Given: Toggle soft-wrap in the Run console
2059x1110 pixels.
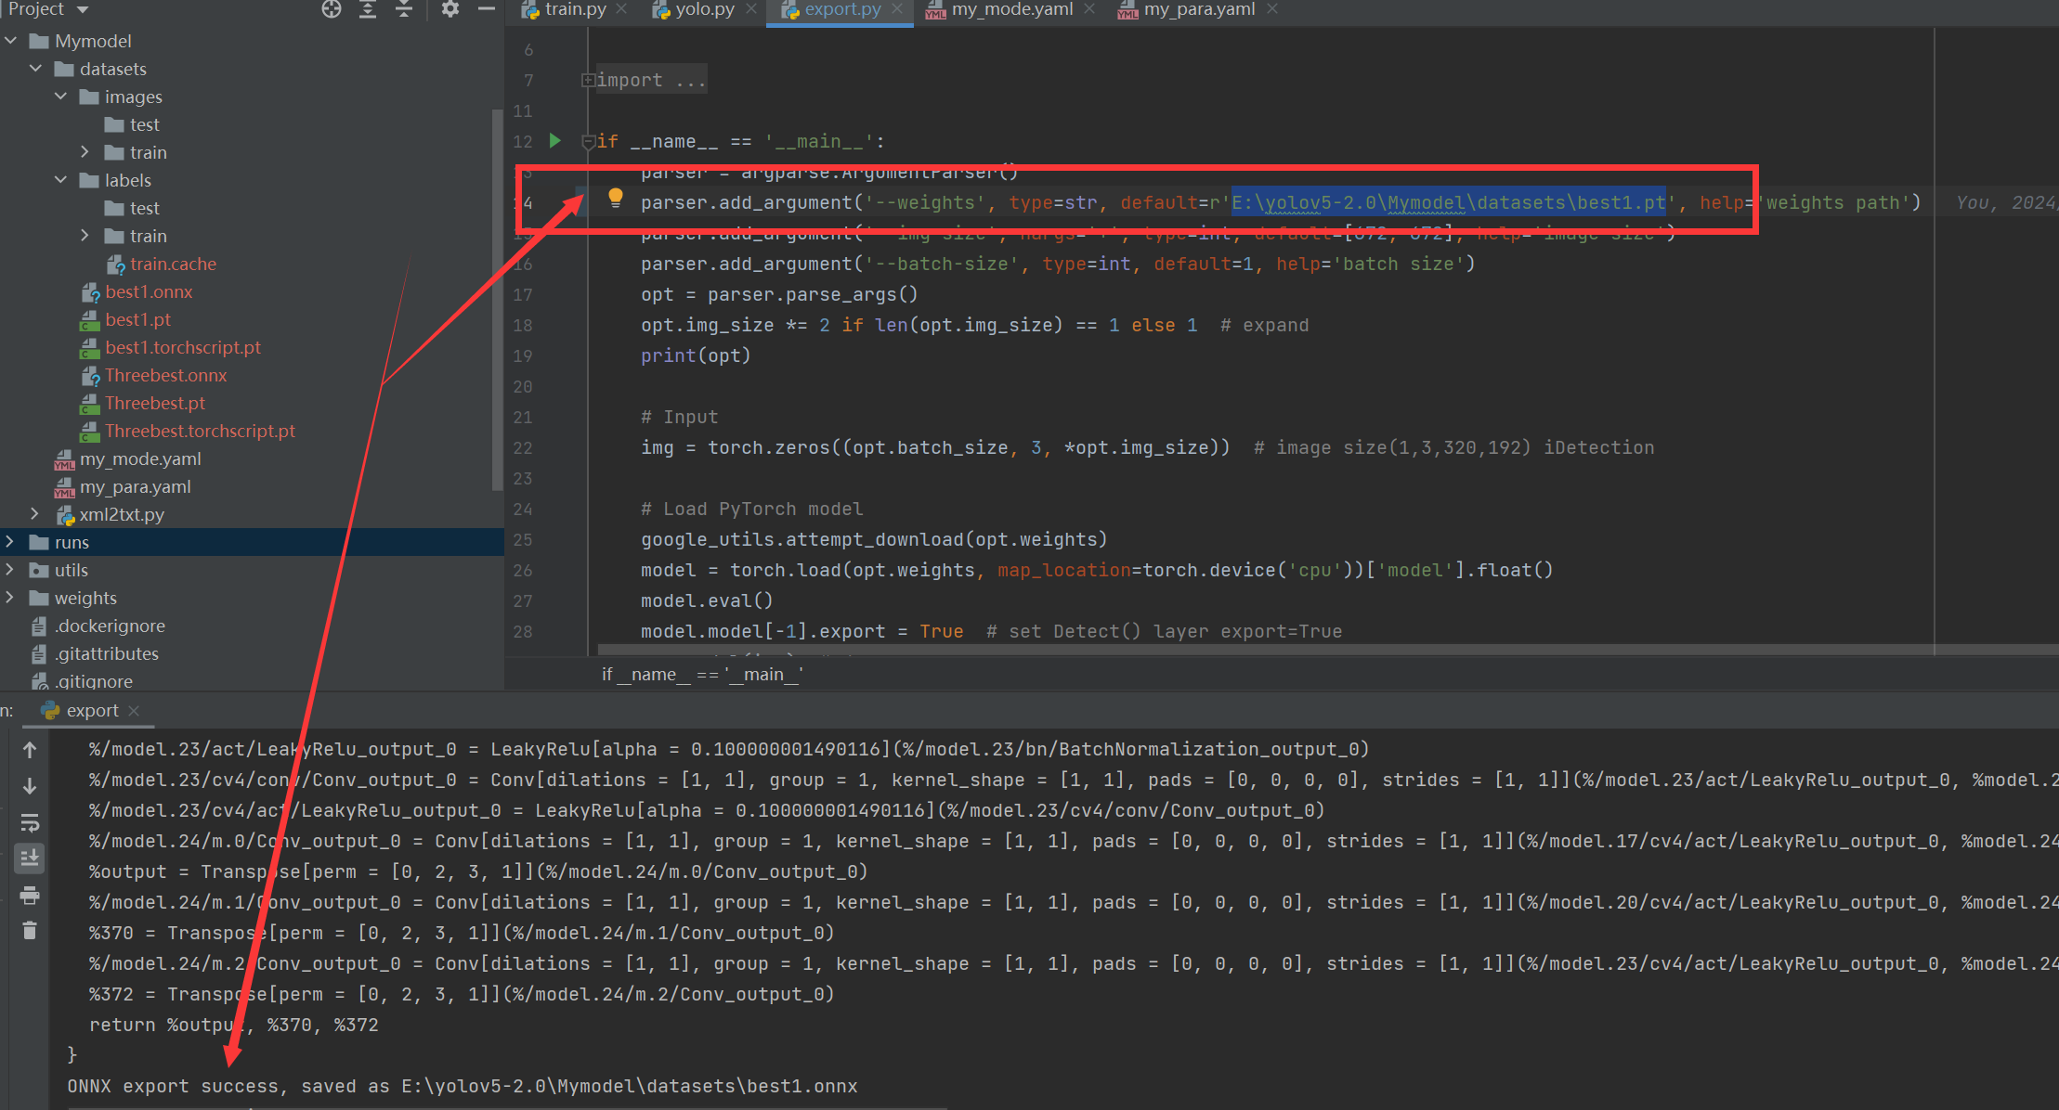Looking at the screenshot, I should click(30, 822).
